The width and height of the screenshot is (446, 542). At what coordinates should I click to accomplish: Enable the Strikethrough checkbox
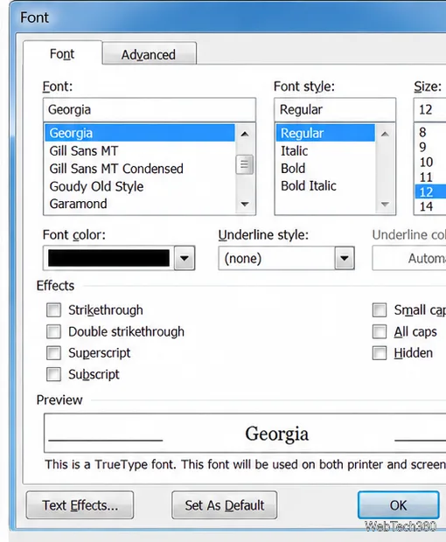[53, 310]
